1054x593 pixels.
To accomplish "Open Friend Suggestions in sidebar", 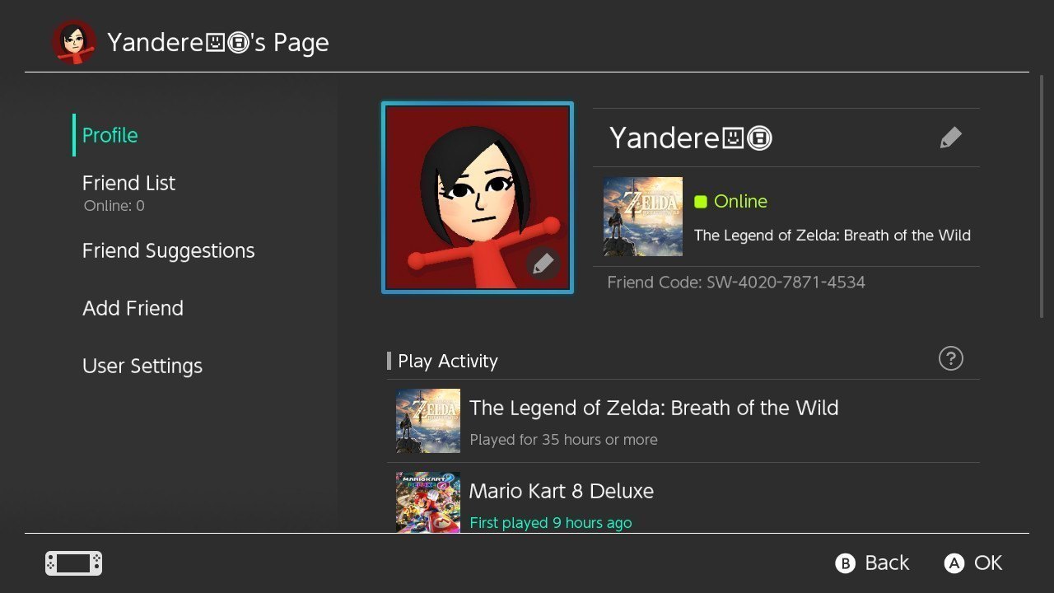I will [x=169, y=250].
